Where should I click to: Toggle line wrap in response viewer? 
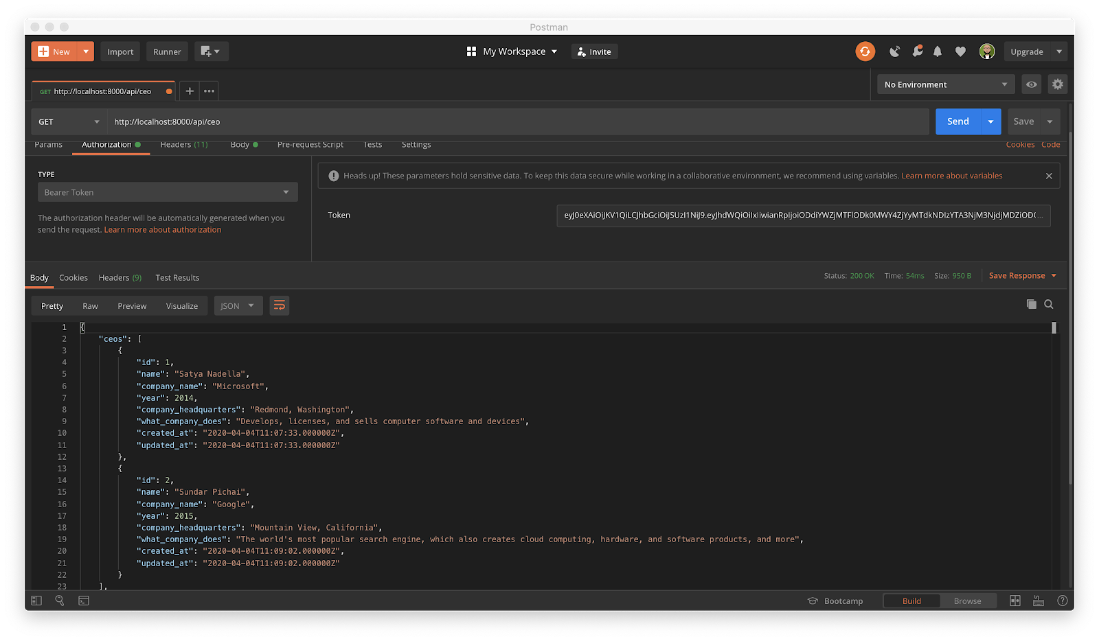[x=279, y=305]
